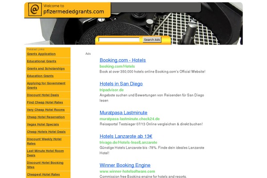Open the Booking.com - Hotels ad title
This screenshot has width=267, height=178.
pyautogui.click(x=123, y=60)
